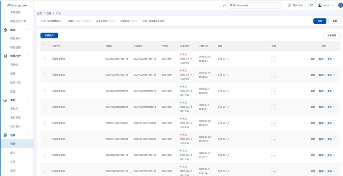Click the 商品 shopping bag sidebar icon

point(6,30)
